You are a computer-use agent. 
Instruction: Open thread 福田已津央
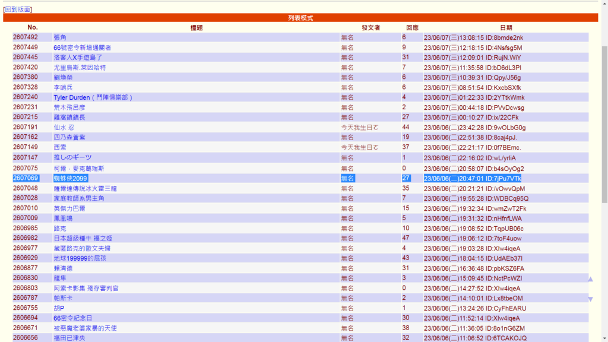pyautogui.click(x=69, y=338)
